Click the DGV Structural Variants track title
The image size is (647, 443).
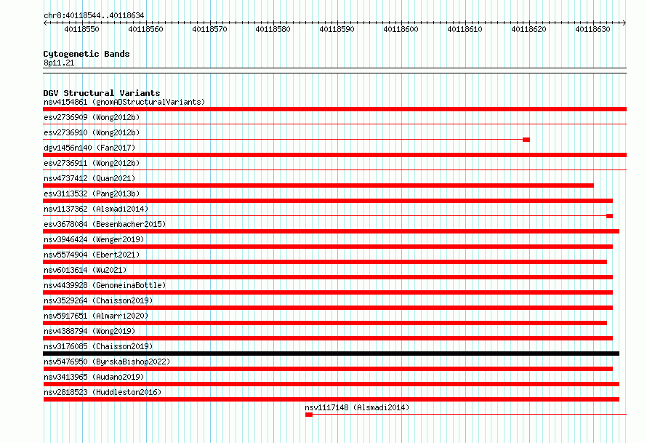(102, 93)
